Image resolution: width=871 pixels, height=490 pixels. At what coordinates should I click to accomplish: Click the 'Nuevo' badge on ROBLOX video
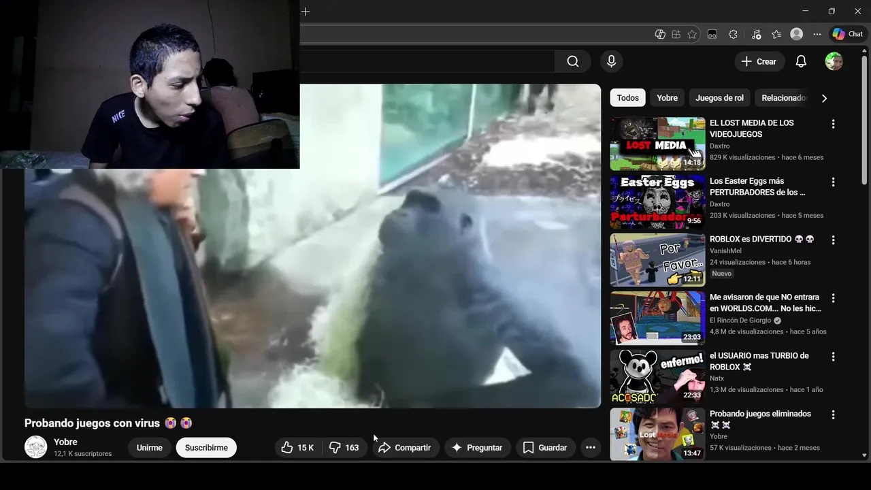coord(721,274)
